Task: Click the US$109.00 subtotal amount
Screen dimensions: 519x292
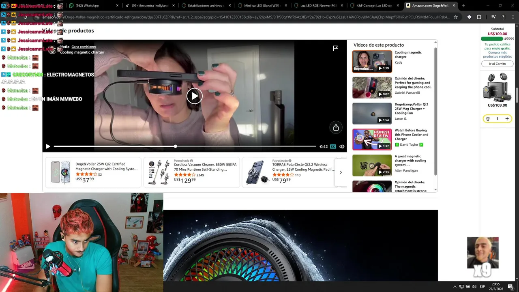Action: coord(497,34)
